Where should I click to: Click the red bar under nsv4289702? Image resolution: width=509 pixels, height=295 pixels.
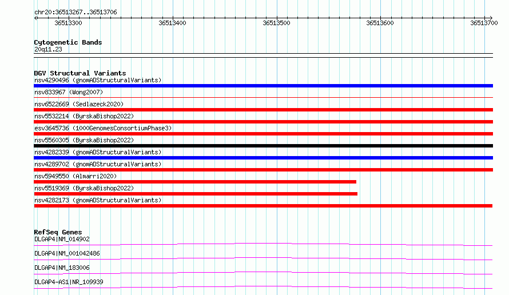(263, 170)
